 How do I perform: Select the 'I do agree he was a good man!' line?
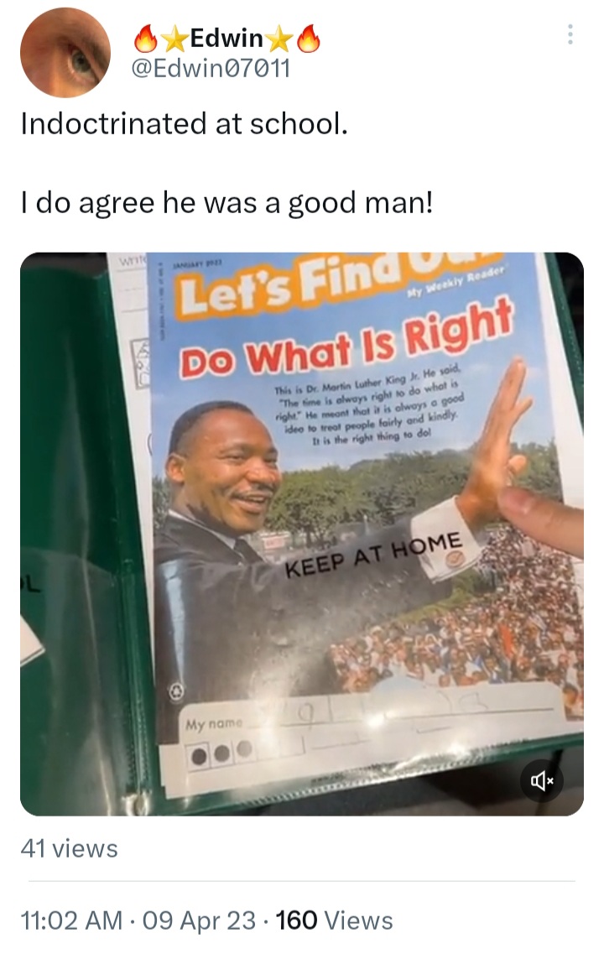[x=226, y=203]
